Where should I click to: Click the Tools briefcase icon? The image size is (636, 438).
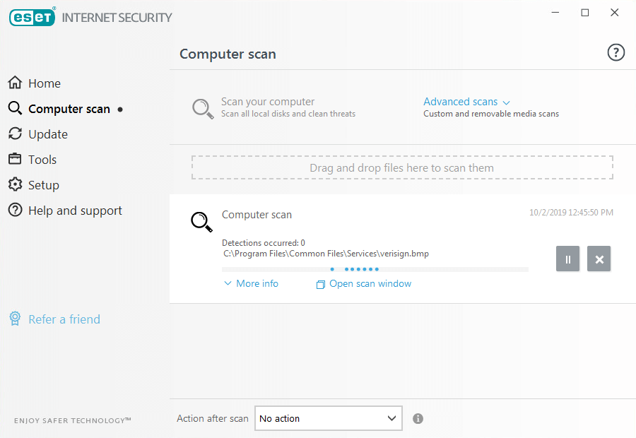[x=15, y=160]
